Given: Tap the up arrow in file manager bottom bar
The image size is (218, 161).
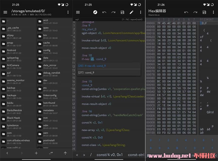Looking at the screenshot, I should pyautogui.click(x=65, y=153).
